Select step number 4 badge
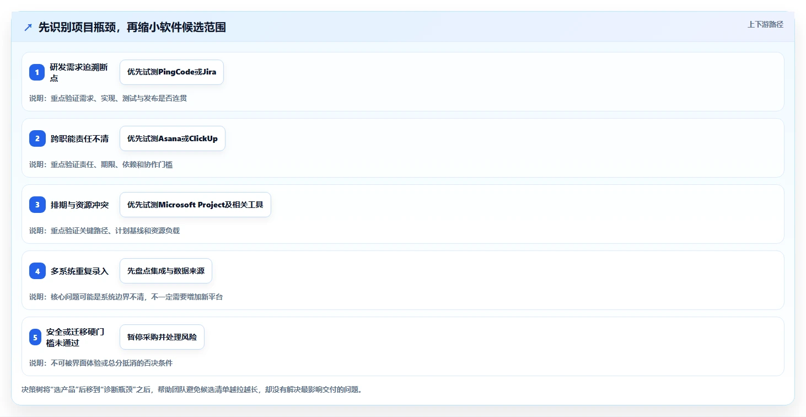Viewport: 806px width, 417px height. tap(37, 271)
